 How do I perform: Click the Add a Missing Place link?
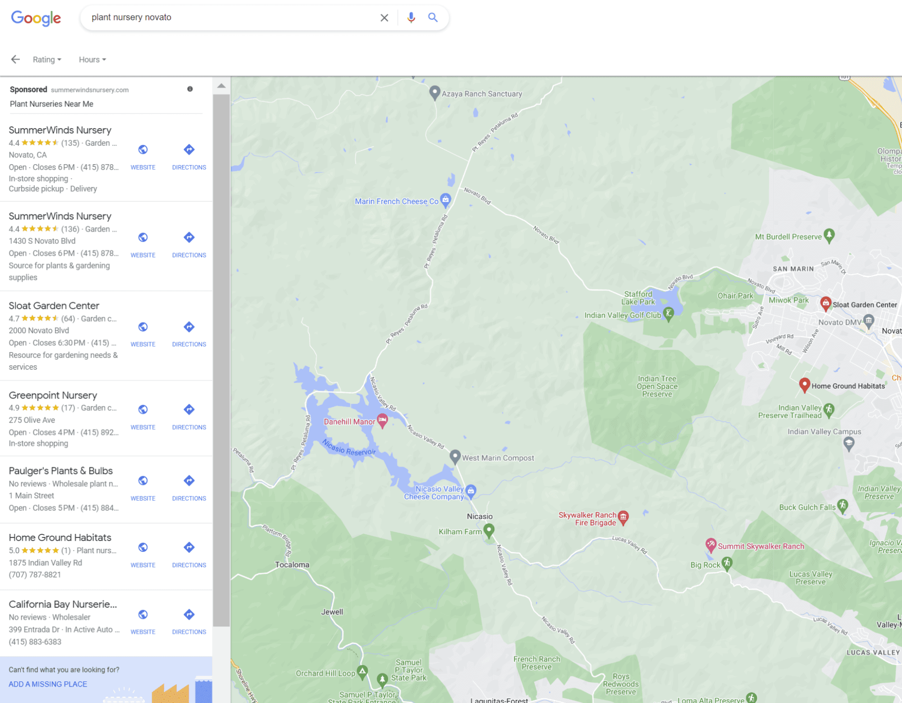[48, 684]
